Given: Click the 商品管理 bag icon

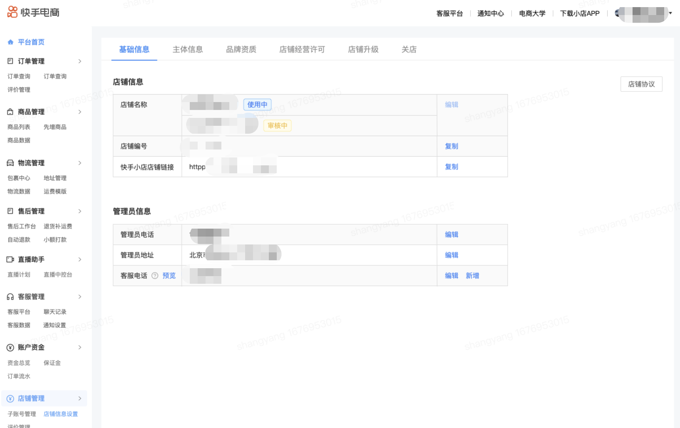Looking at the screenshot, I should pos(10,112).
